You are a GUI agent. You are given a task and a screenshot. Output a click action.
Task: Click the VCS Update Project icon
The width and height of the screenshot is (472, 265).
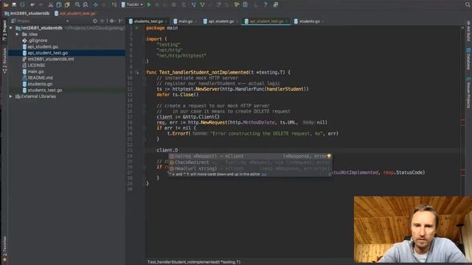tap(194, 5)
